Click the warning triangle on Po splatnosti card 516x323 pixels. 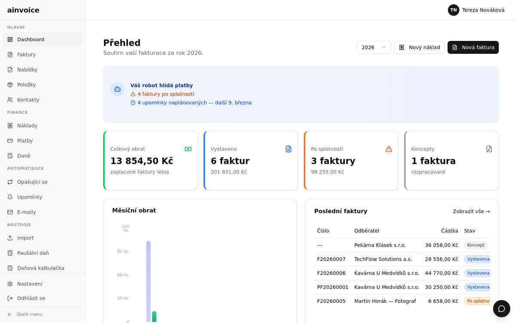tap(389, 149)
